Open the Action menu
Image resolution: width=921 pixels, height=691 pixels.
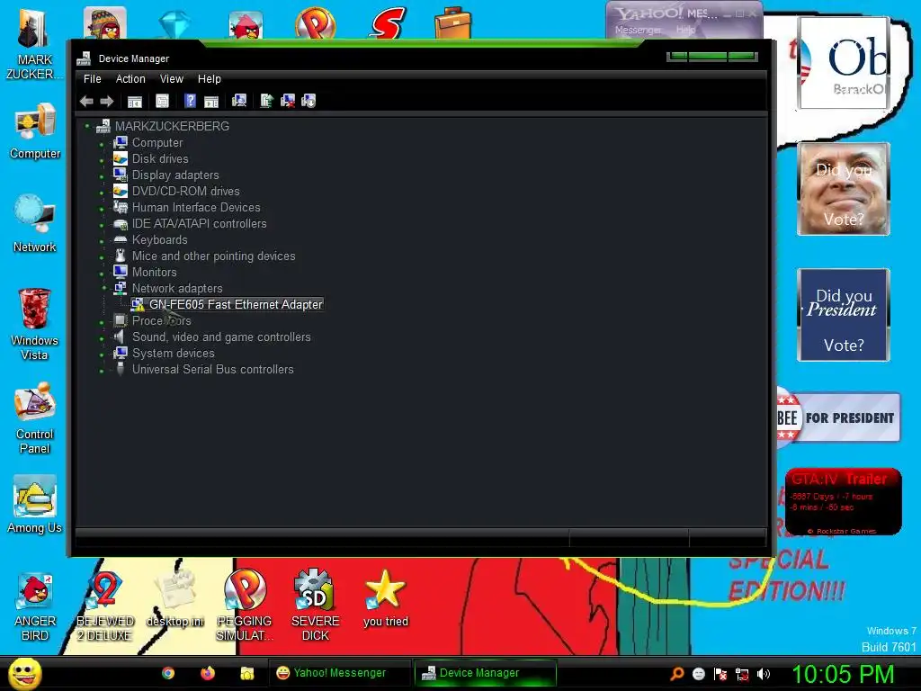[130, 79]
